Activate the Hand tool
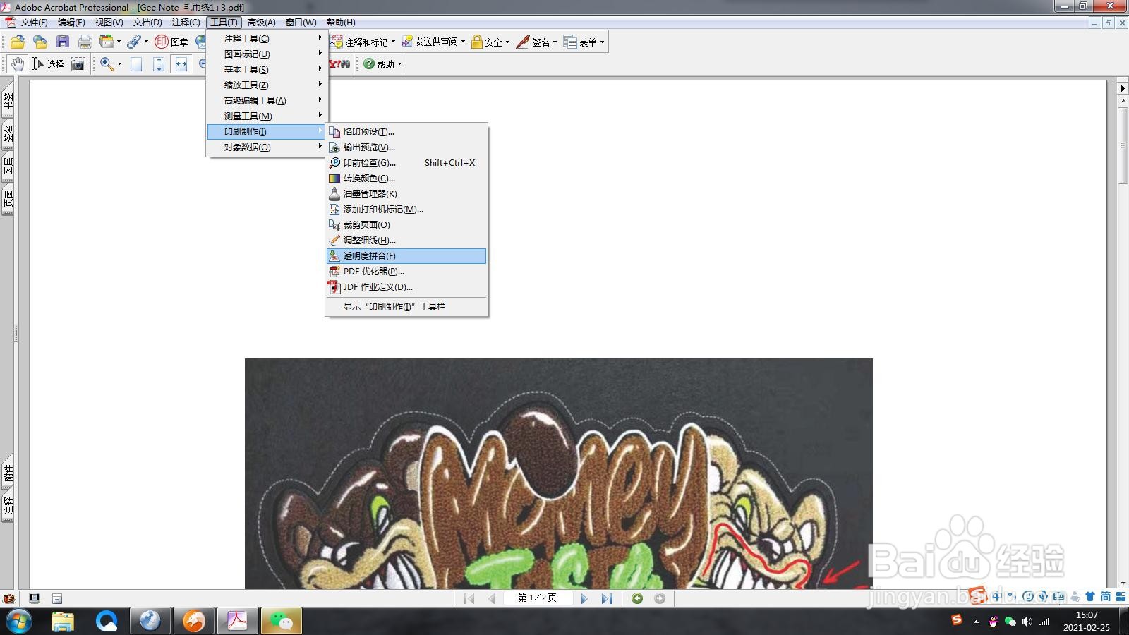The image size is (1129, 635). (18, 64)
